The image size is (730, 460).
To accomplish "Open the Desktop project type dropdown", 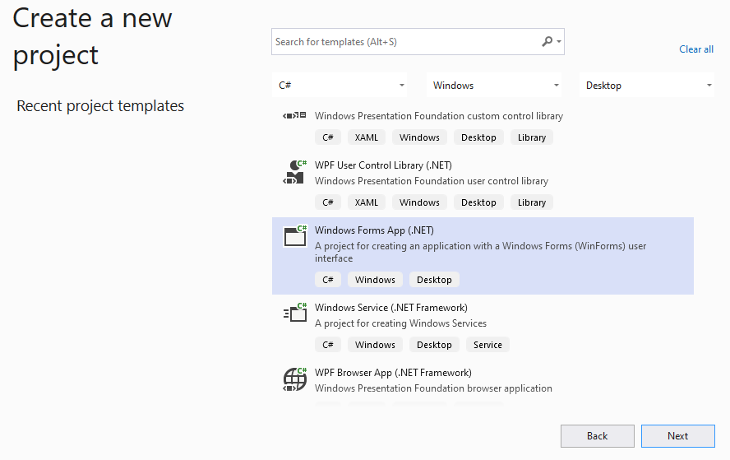I will 647,86.
